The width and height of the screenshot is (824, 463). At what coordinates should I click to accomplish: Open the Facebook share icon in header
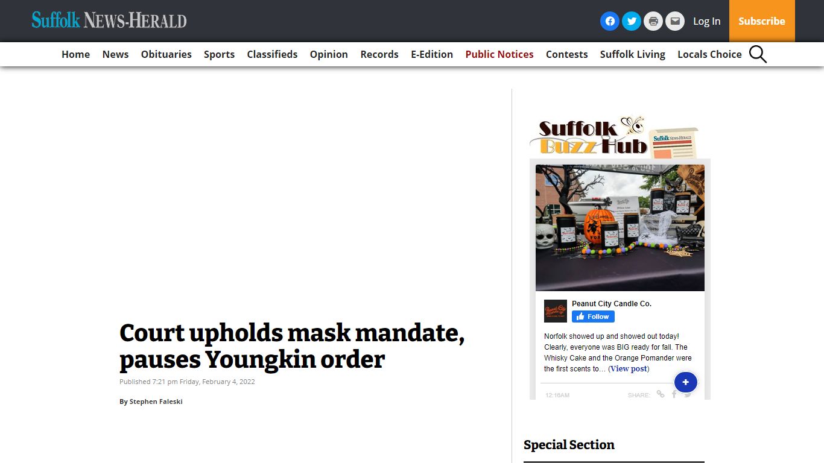[610, 21]
